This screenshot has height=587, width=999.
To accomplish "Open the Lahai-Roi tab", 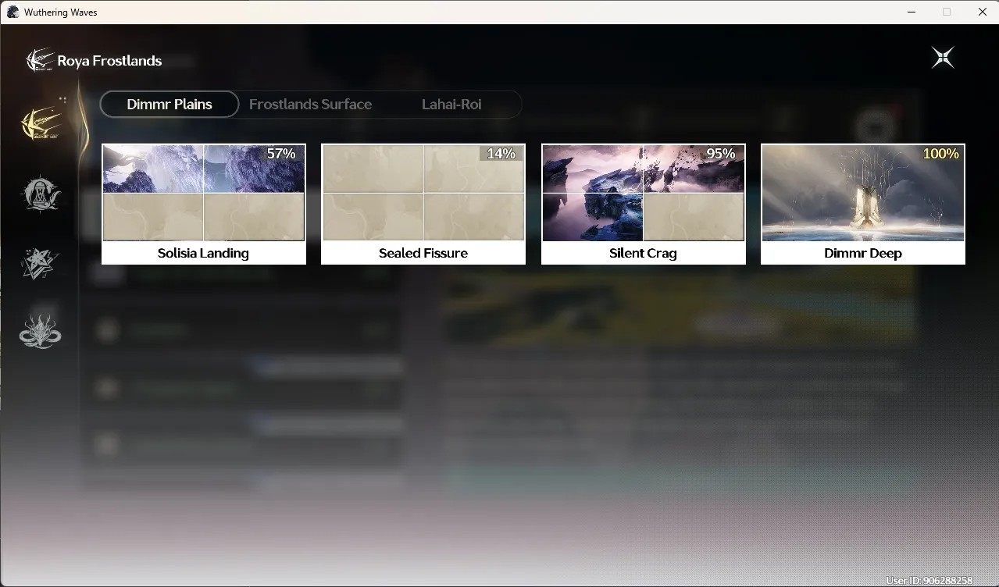I will [451, 104].
